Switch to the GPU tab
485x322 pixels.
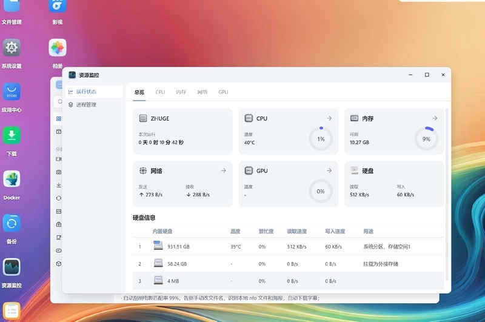tap(223, 92)
